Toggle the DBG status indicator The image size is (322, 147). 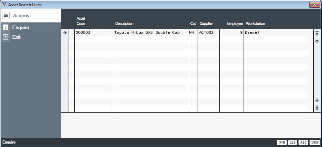click(315, 142)
